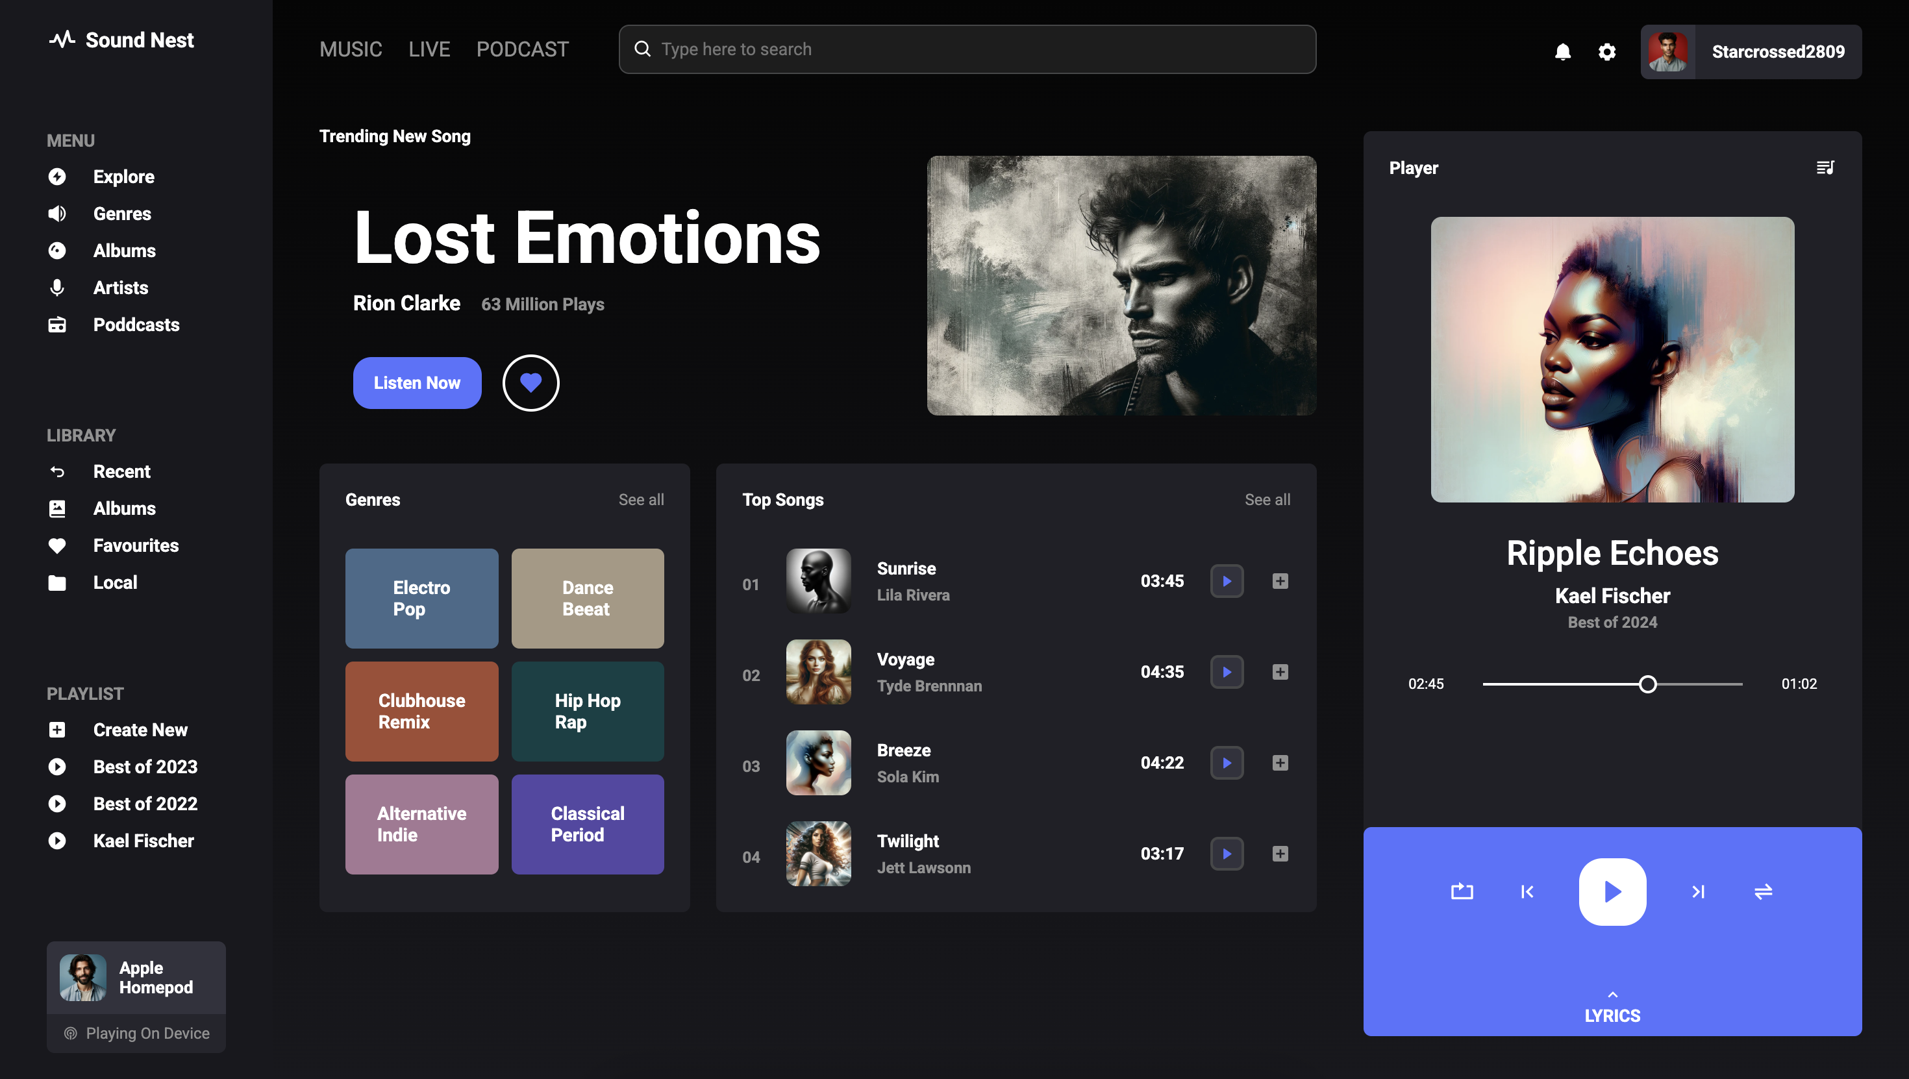The height and width of the screenshot is (1079, 1909).
Task: Click the playback progress slider handle
Action: [1647, 684]
